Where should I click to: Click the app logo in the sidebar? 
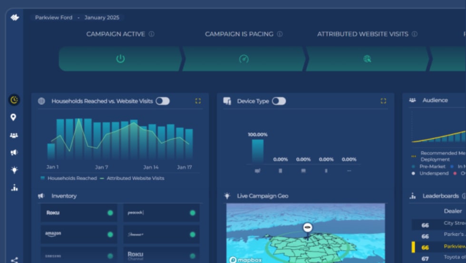(x=15, y=18)
